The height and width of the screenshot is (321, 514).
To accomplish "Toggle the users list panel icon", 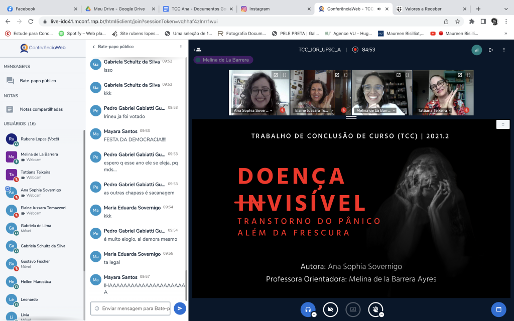I will 198,50.
